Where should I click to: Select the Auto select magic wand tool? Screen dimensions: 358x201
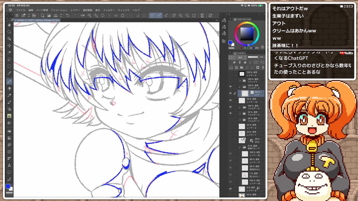click(x=9, y=52)
